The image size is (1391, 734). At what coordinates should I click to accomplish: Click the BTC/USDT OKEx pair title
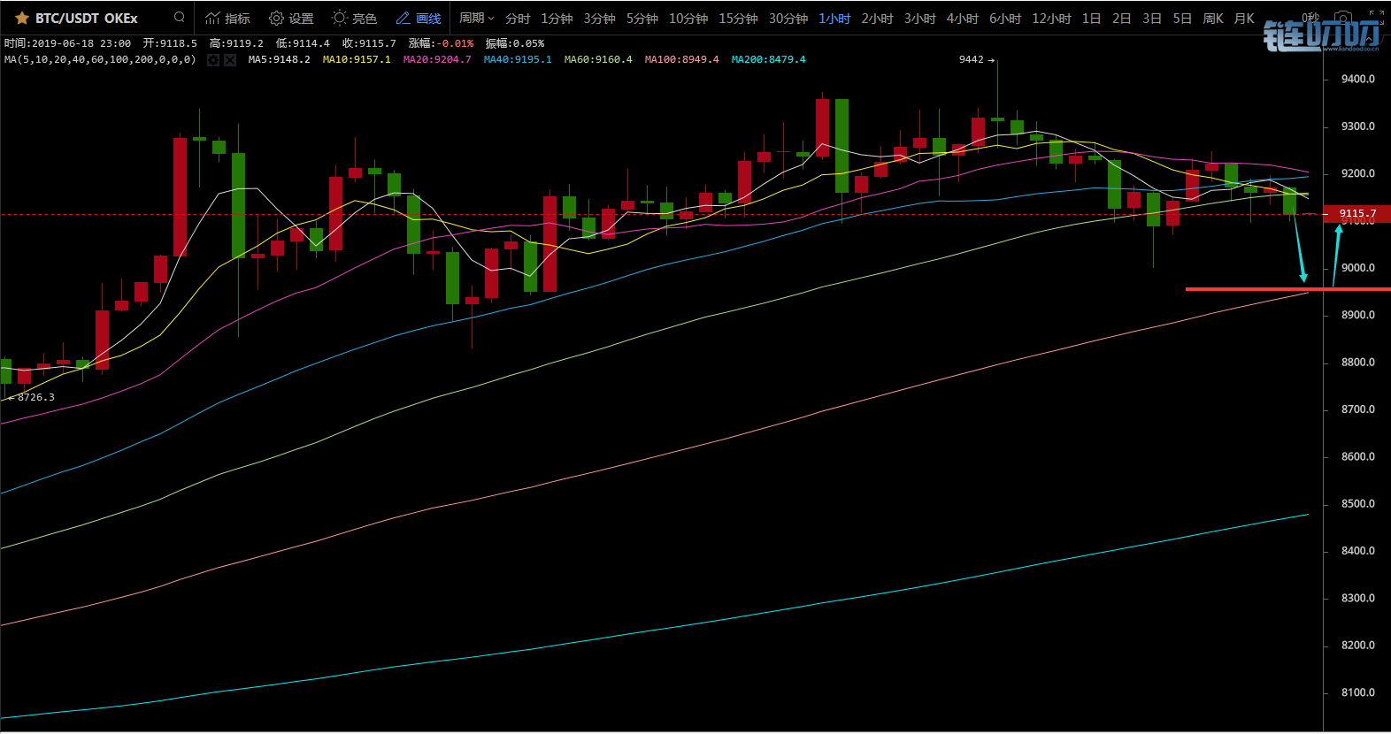pyautogui.click(x=87, y=18)
